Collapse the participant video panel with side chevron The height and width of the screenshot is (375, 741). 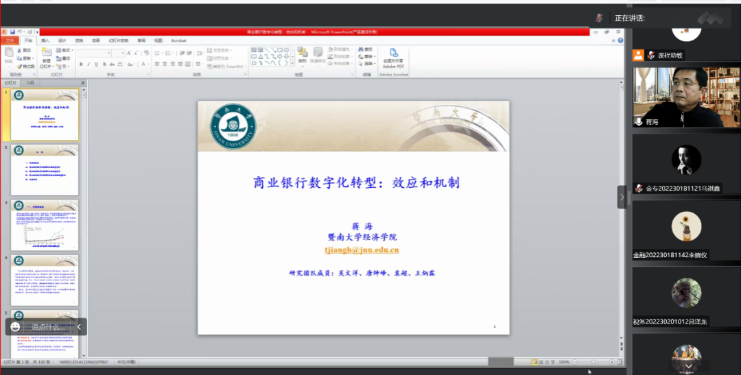point(622,197)
